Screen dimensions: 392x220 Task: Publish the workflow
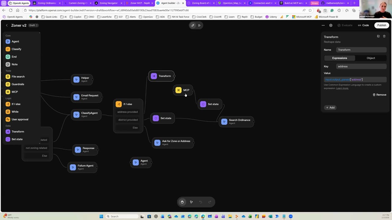tap(382, 25)
